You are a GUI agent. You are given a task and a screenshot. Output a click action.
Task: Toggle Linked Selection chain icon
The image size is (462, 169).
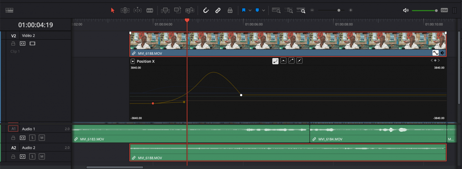pyautogui.click(x=218, y=10)
